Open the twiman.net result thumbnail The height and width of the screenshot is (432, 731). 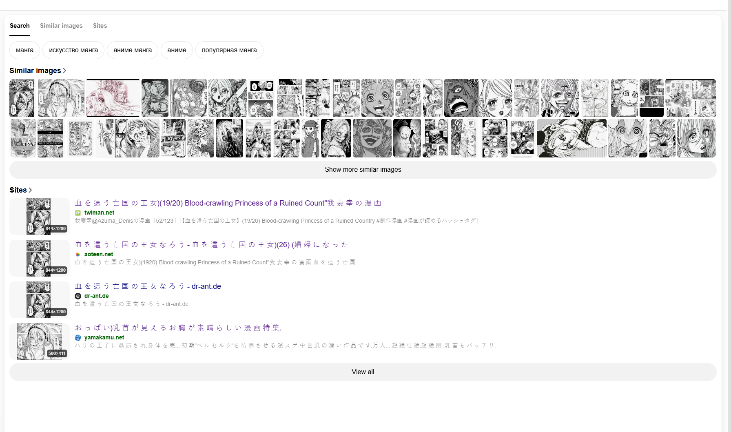[x=39, y=217]
